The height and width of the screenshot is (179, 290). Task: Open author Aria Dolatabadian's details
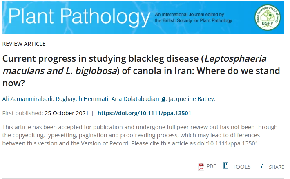(135, 99)
